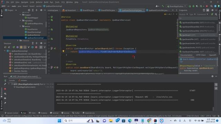Open the Project view selector dropdown
The height and width of the screenshot is (124, 221).
[11, 10]
